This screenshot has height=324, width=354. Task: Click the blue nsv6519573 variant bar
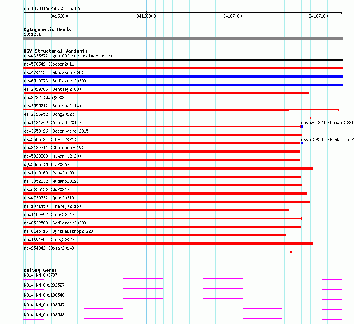pos(183,85)
